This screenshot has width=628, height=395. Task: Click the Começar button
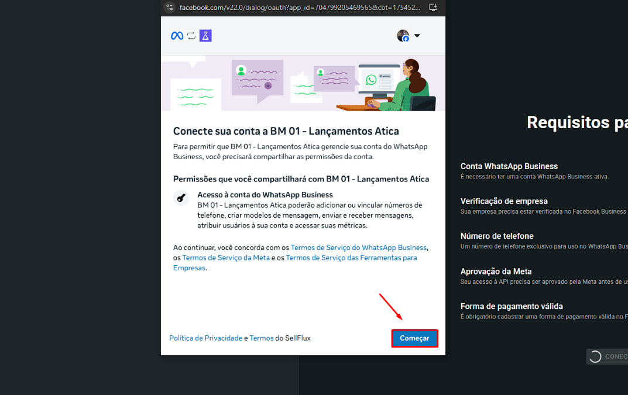414,338
